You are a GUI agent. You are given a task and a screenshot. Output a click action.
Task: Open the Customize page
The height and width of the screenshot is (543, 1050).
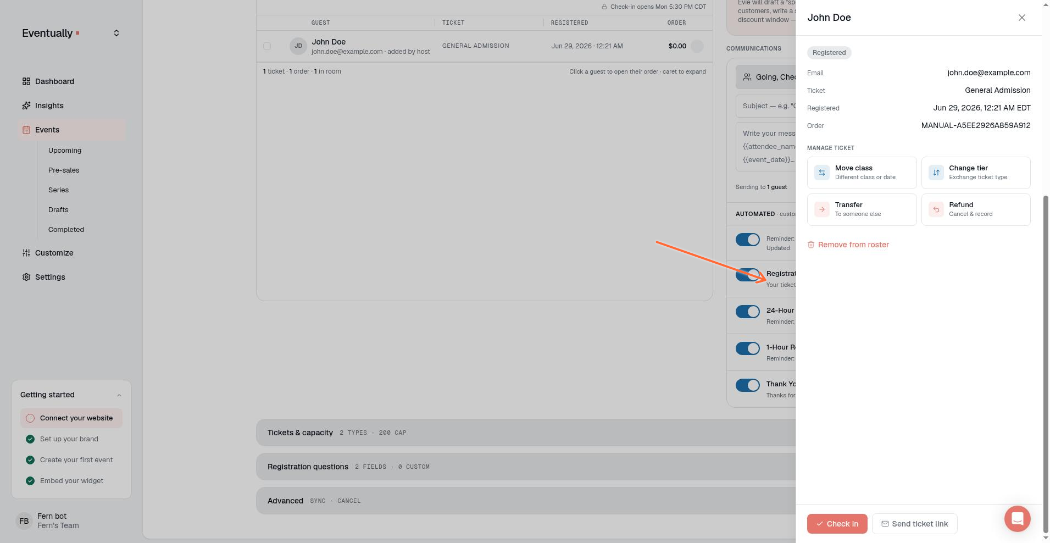[71, 253]
